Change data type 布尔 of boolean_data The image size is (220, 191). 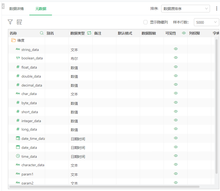74,59
